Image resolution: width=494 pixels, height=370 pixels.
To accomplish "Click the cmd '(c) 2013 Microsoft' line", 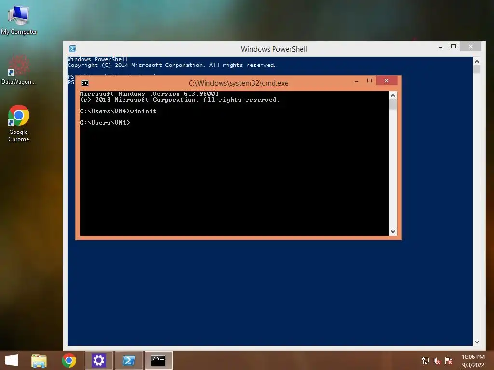I will (180, 100).
